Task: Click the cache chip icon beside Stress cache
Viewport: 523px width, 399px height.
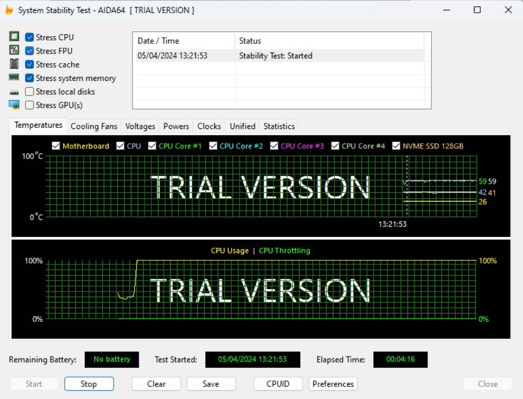Action: pyautogui.click(x=14, y=63)
